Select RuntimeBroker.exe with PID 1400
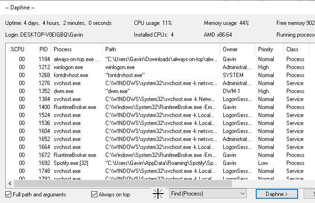This screenshot has width=315, height=203. (x=75, y=107)
